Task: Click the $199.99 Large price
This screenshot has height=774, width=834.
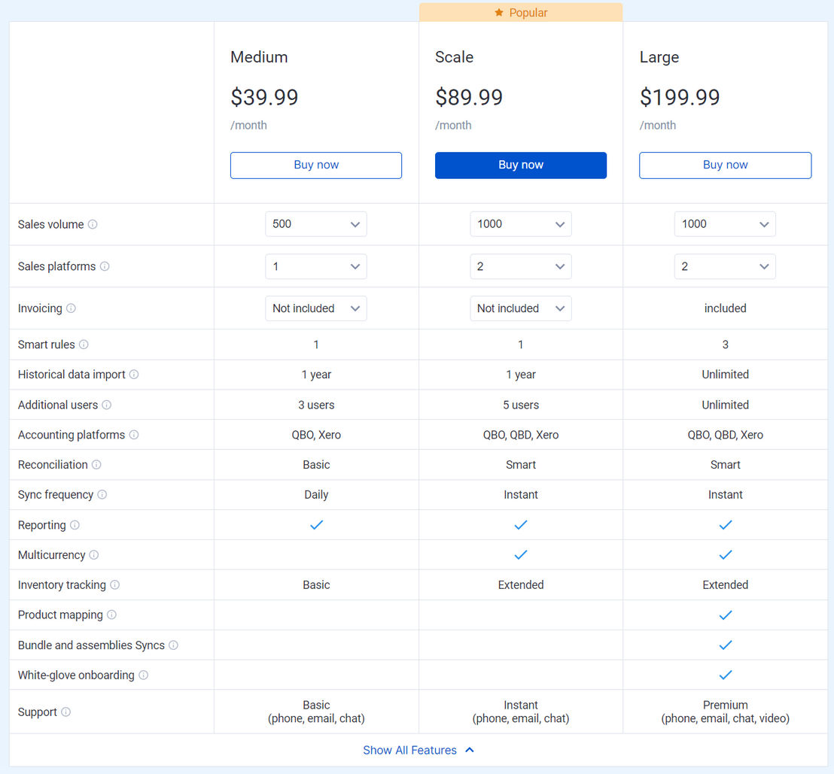Action: (x=679, y=97)
